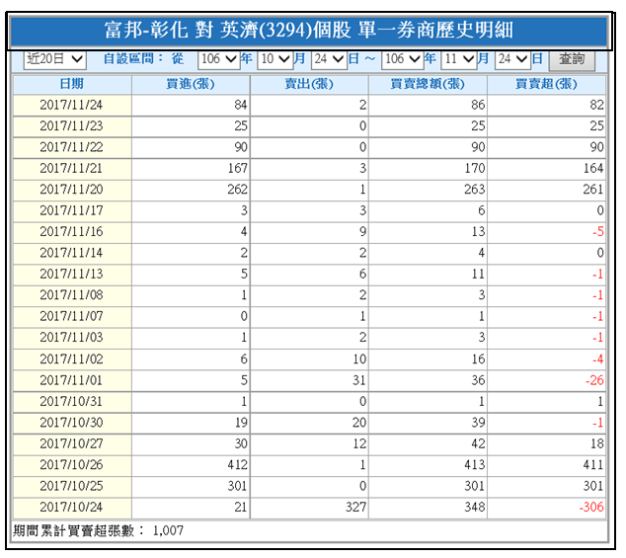This screenshot has width=626, height=558.
Task: Select the date cell 2017/11/02
Action: [x=72, y=359]
